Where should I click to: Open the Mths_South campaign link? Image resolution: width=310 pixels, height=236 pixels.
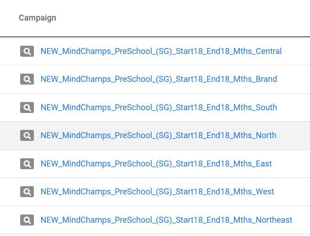(159, 107)
